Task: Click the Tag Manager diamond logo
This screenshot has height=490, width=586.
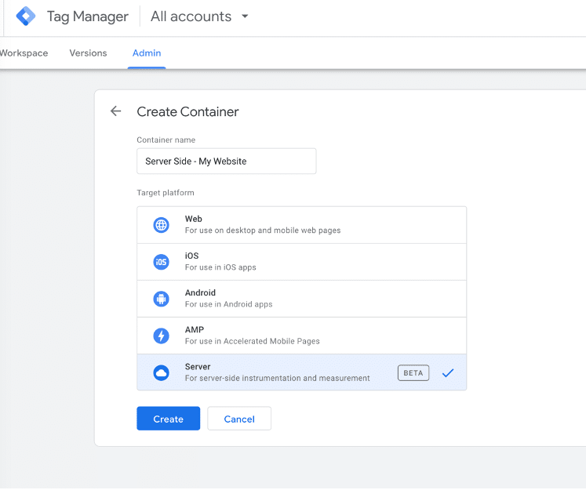Action: tap(26, 16)
